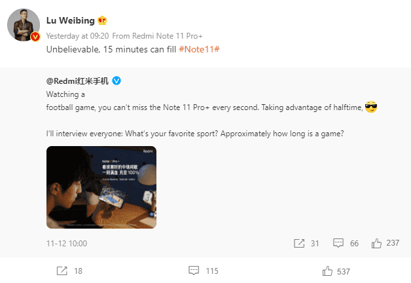Click the Yesterday at 09:20 timestamp

point(78,35)
